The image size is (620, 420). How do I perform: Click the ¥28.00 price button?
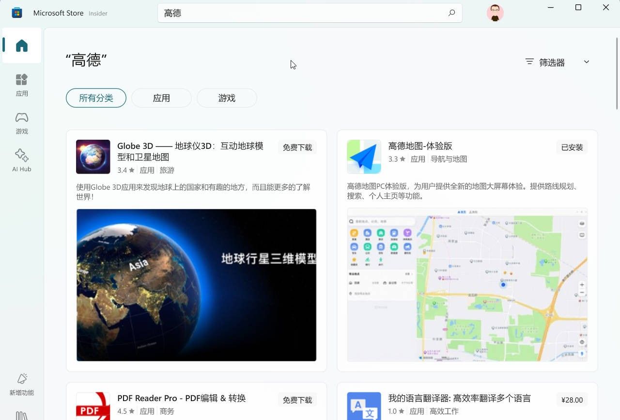[572, 400]
